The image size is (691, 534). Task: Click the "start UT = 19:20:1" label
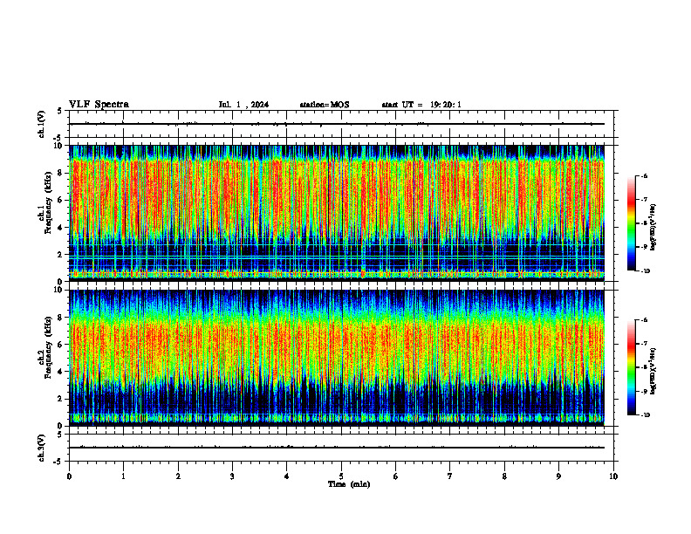point(421,105)
